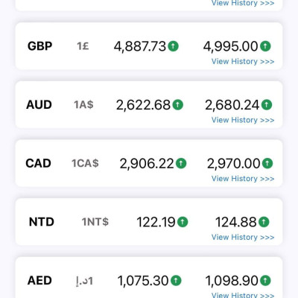Open View History for AUD

(x=243, y=120)
